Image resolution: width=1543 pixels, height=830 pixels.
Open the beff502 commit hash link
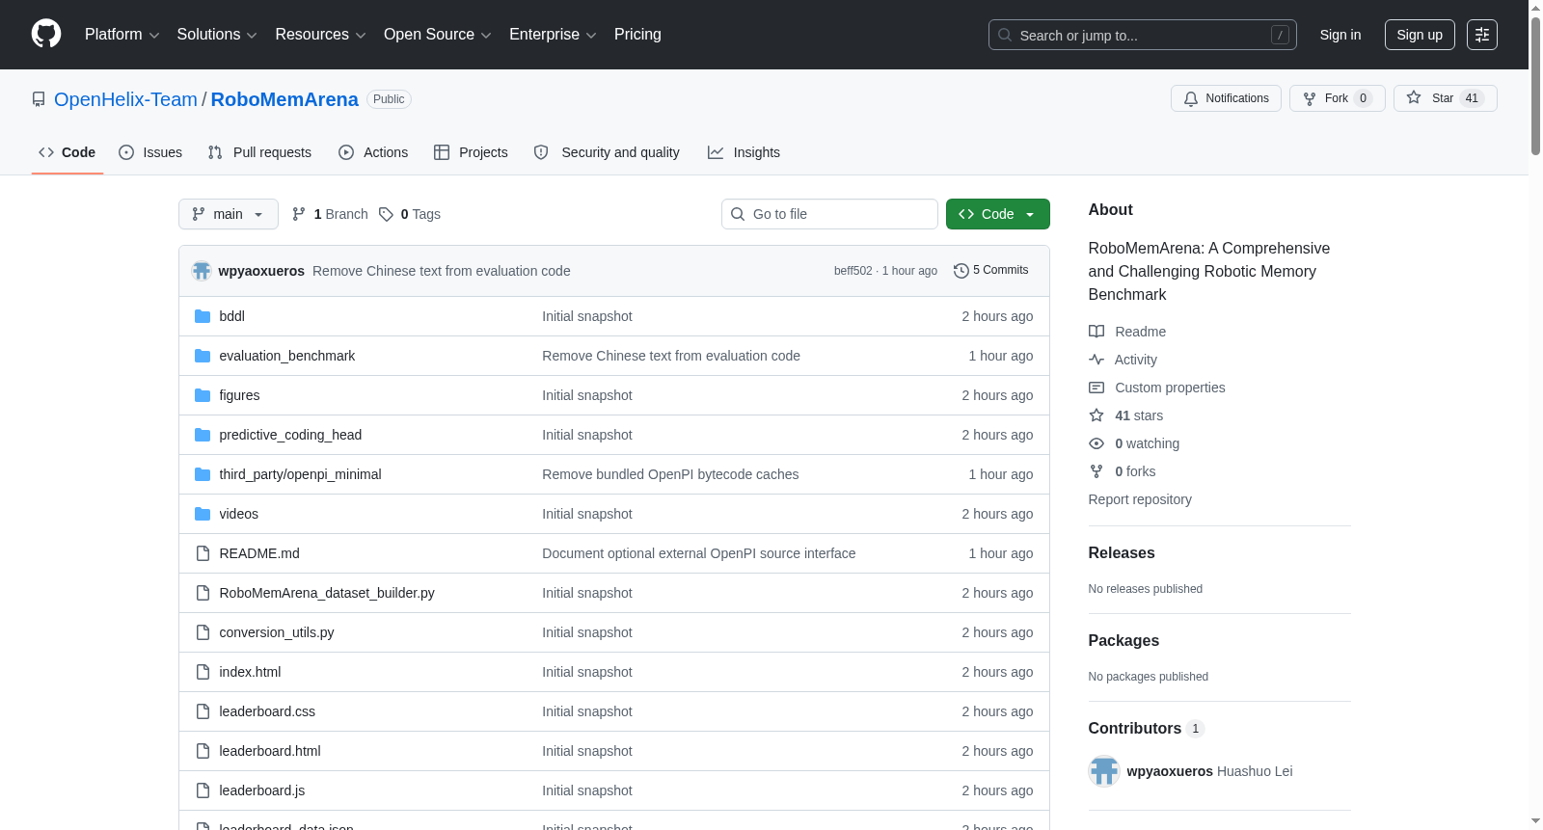[853, 271]
